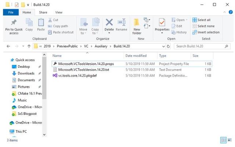The image size is (235, 147).
Task: Click title bar Properties checkmark icon
Action: 17,5
